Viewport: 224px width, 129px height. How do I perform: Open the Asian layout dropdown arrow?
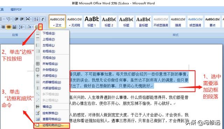point(31,19)
